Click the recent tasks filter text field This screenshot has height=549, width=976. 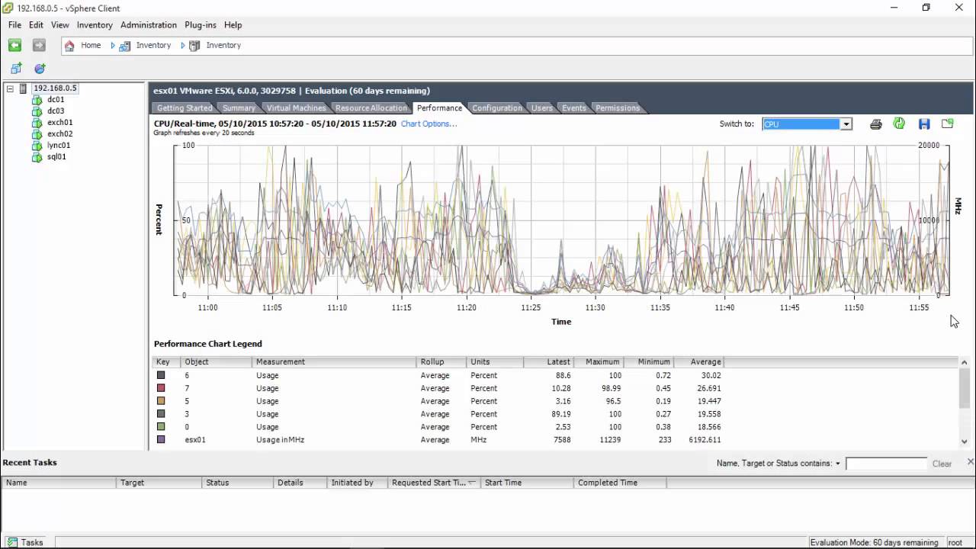(x=885, y=464)
